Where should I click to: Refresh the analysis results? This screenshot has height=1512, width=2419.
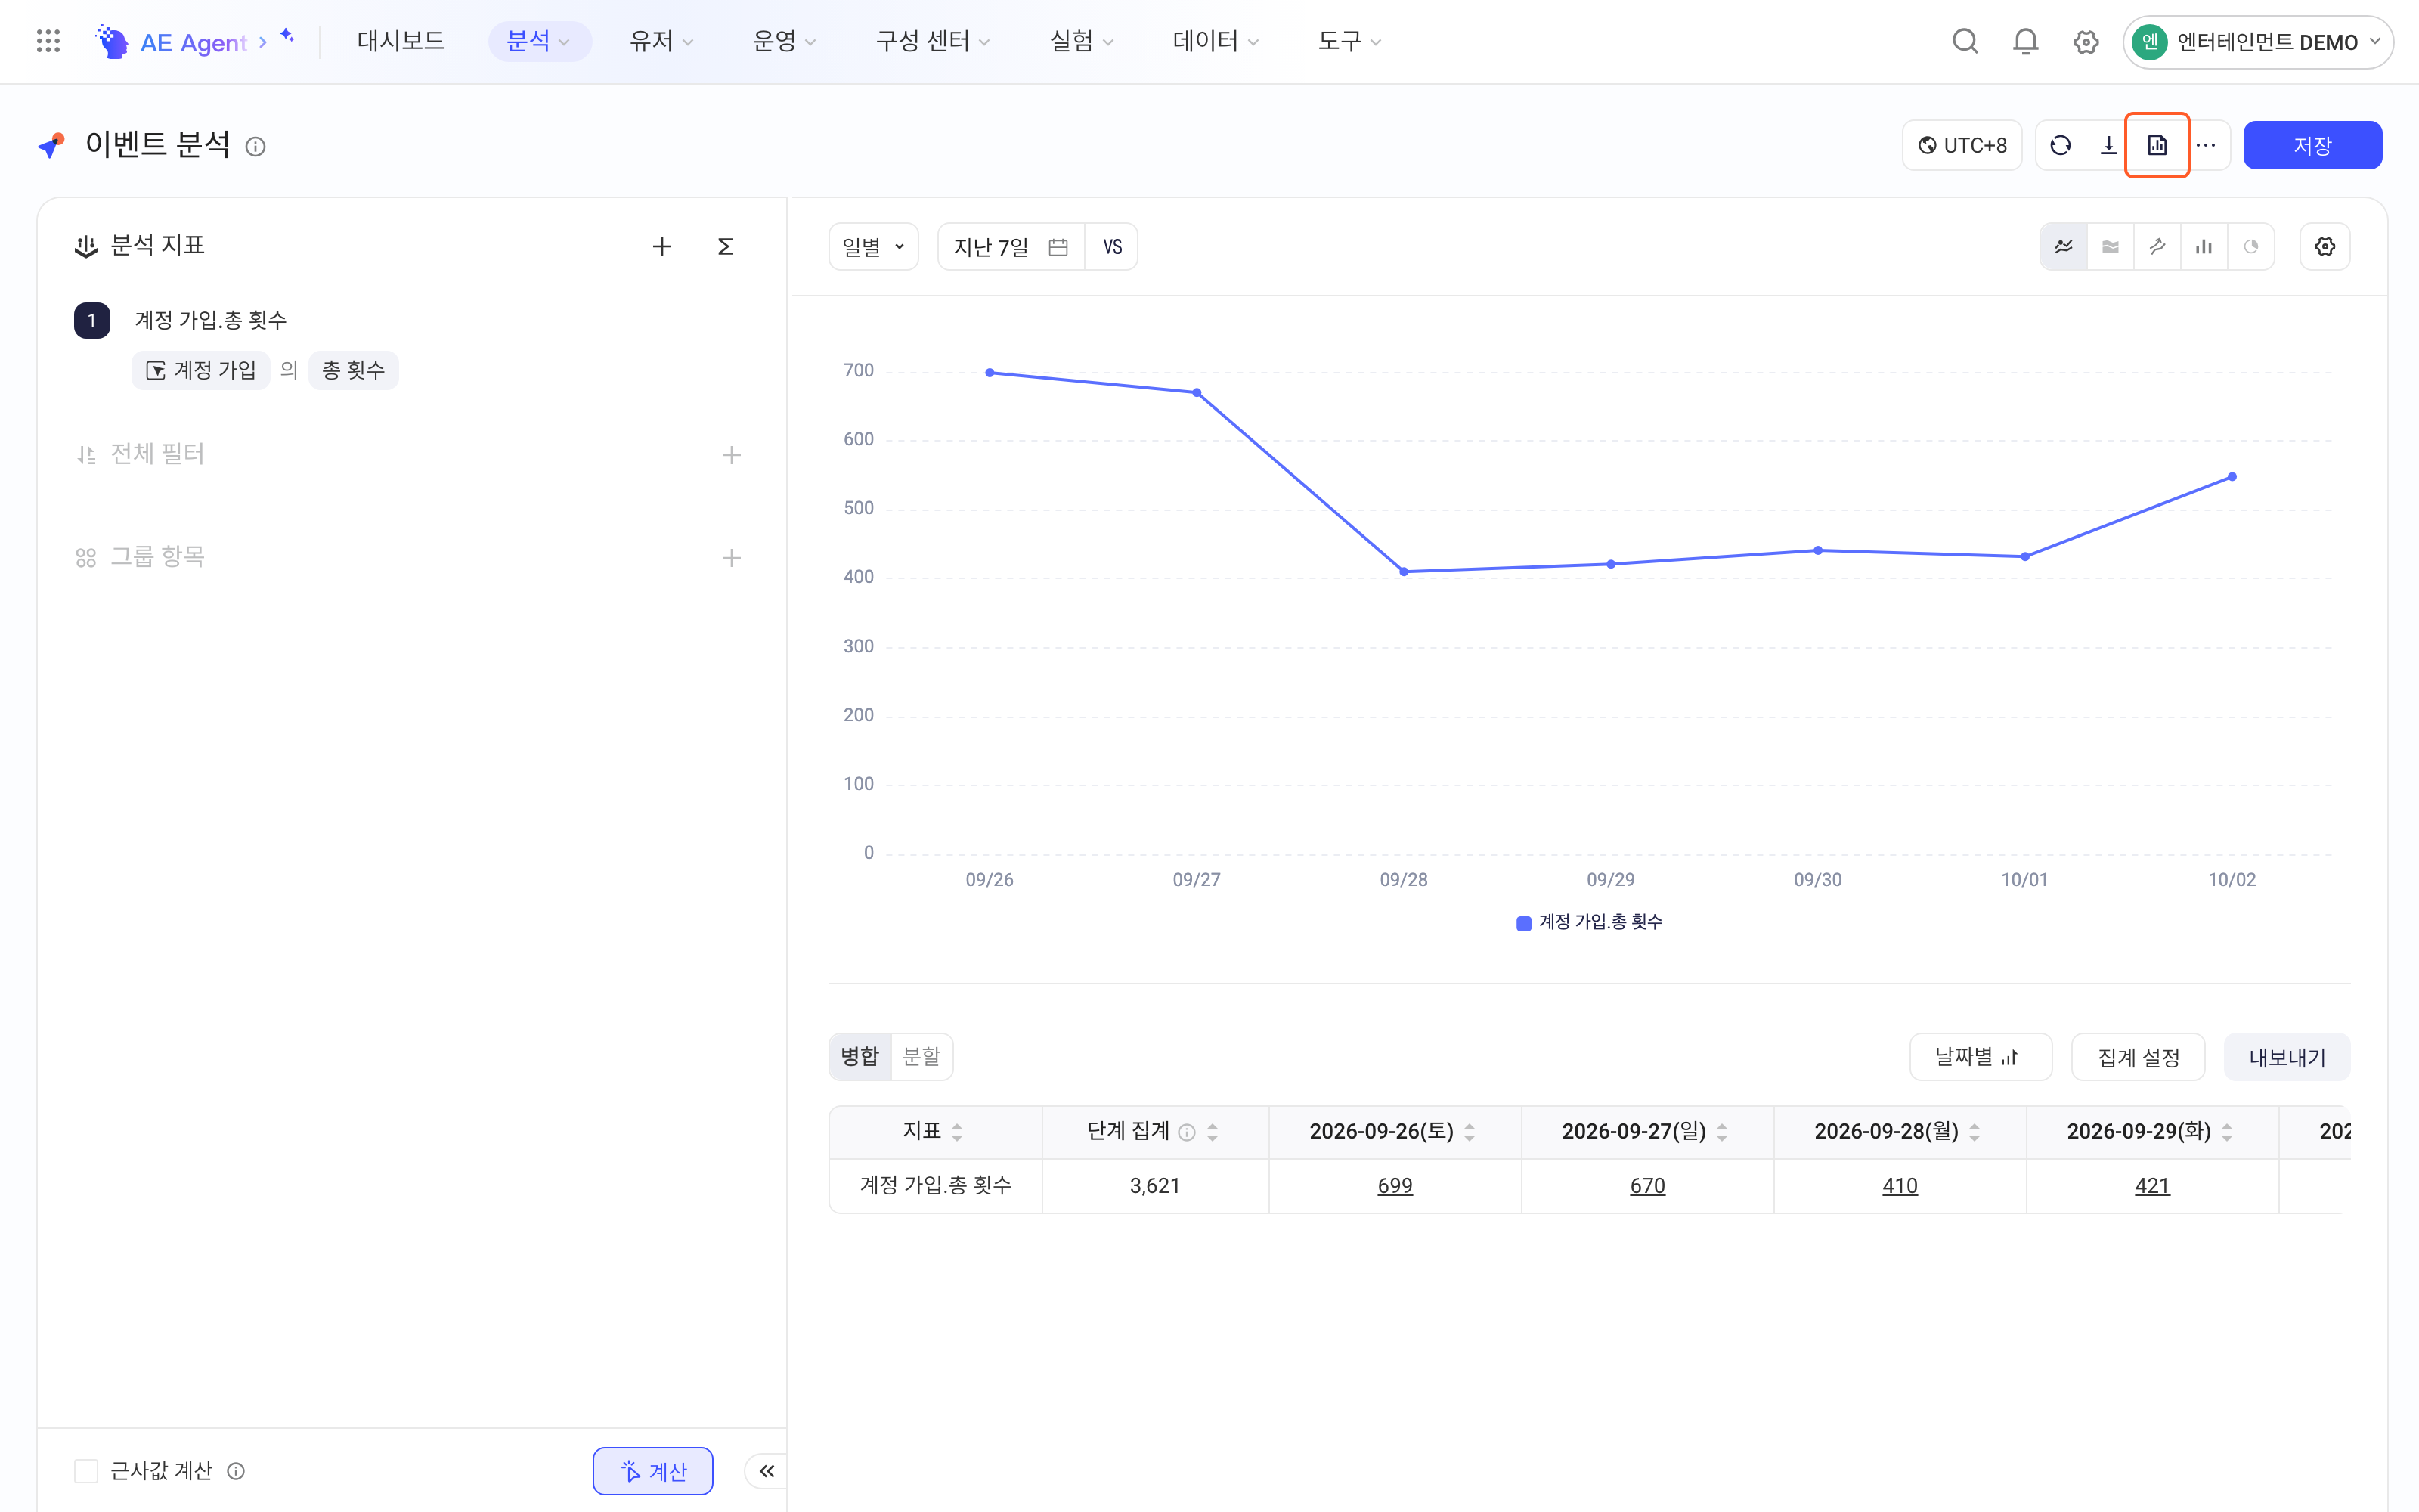tap(2060, 145)
